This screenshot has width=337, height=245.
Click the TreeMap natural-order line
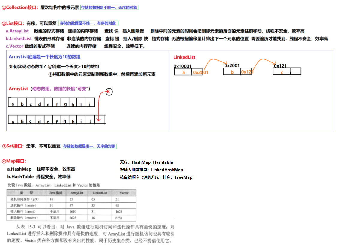click(156, 177)
